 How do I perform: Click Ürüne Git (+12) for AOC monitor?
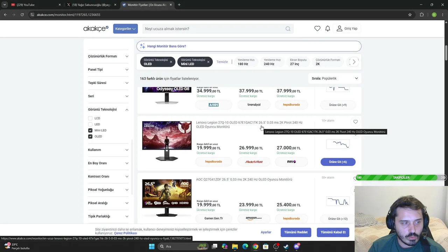point(338,219)
